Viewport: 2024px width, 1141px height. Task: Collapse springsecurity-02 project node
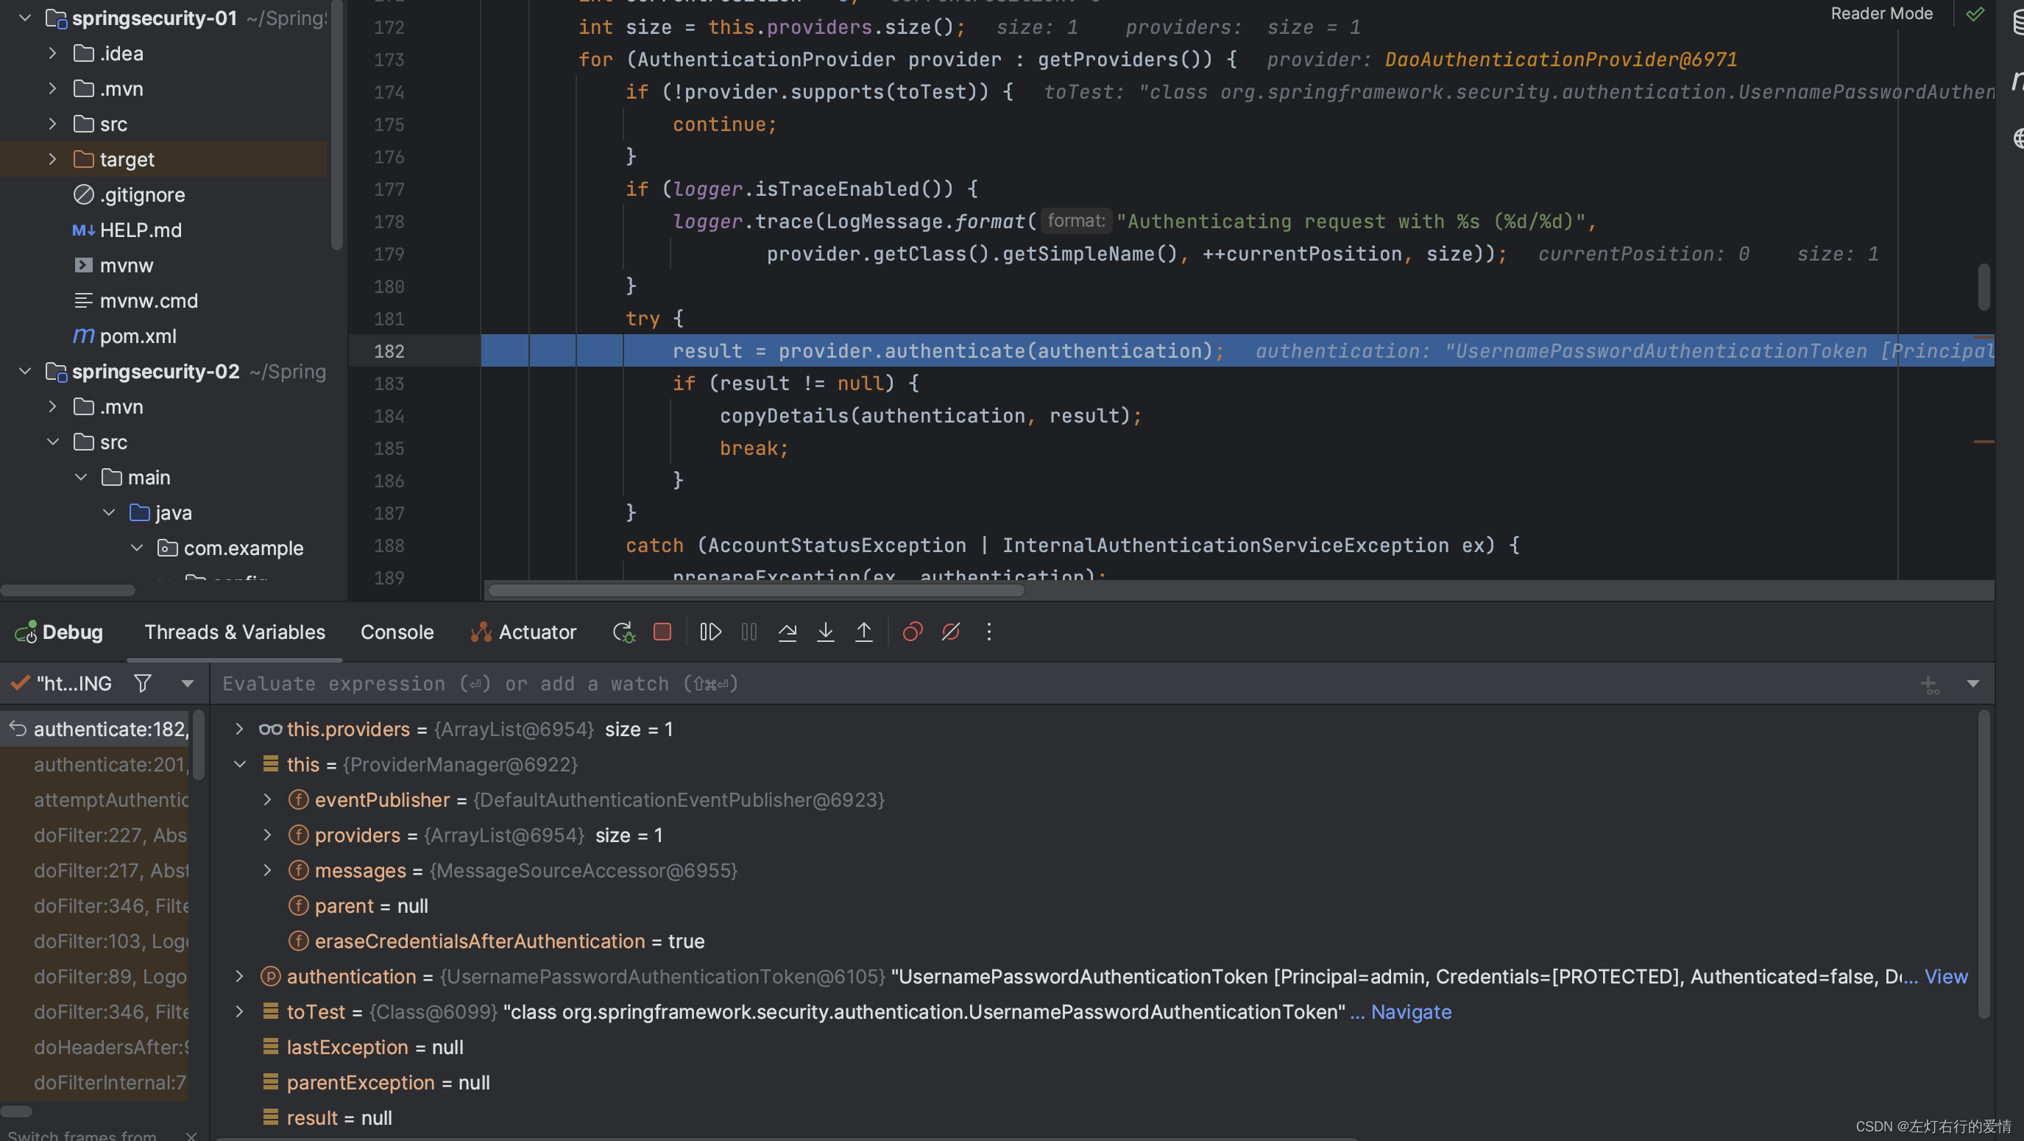click(x=24, y=372)
